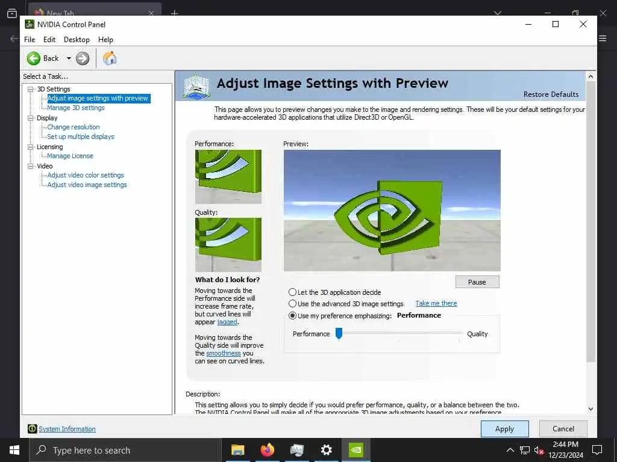Go to the Home page icon
This screenshot has height=462, width=617.
click(110, 58)
